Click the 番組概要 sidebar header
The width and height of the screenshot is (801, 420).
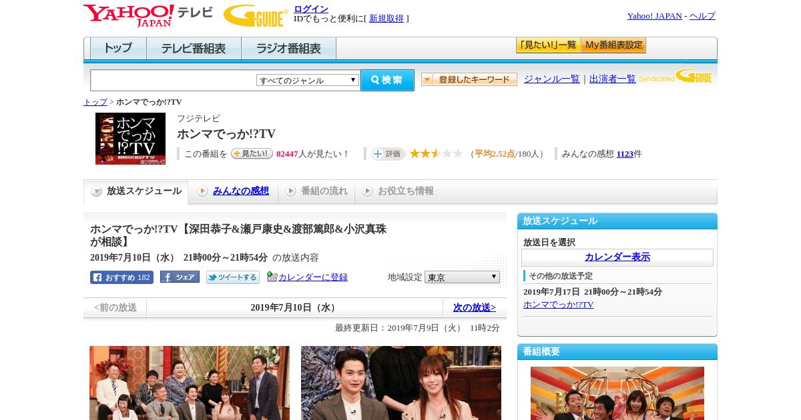coord(617,351)
